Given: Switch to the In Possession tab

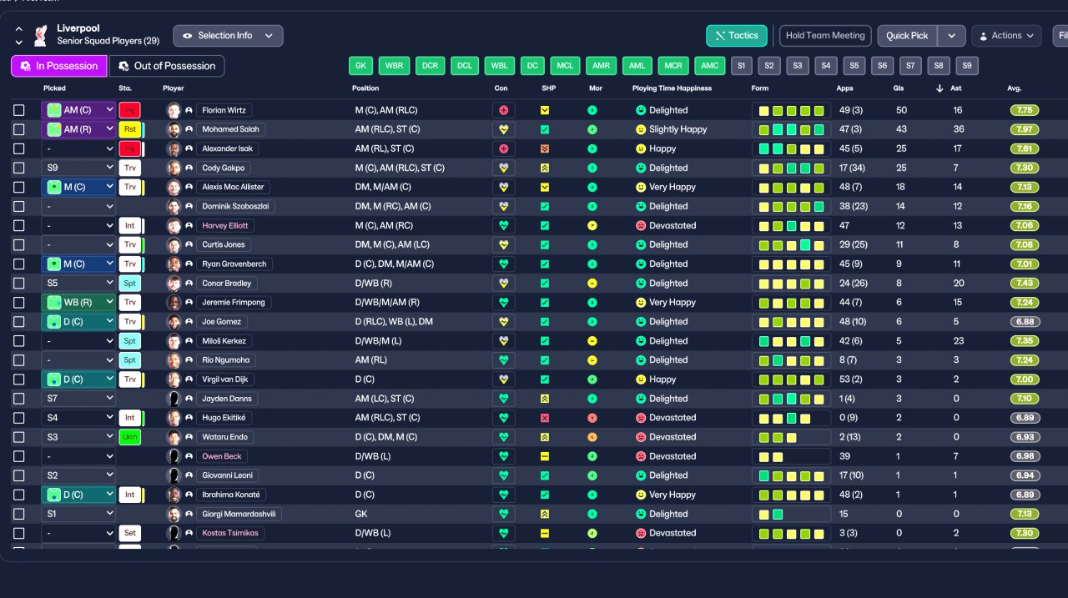Looking at the screenshot, I should pos(58,66).
